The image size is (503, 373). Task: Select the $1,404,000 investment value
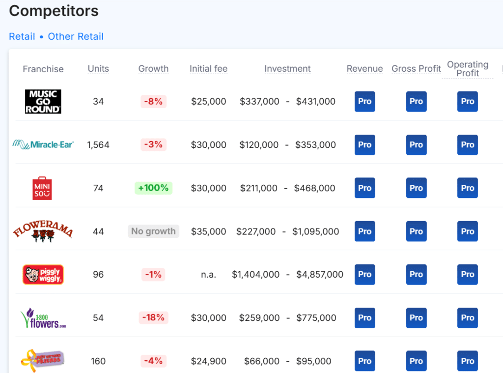point(255,274)
